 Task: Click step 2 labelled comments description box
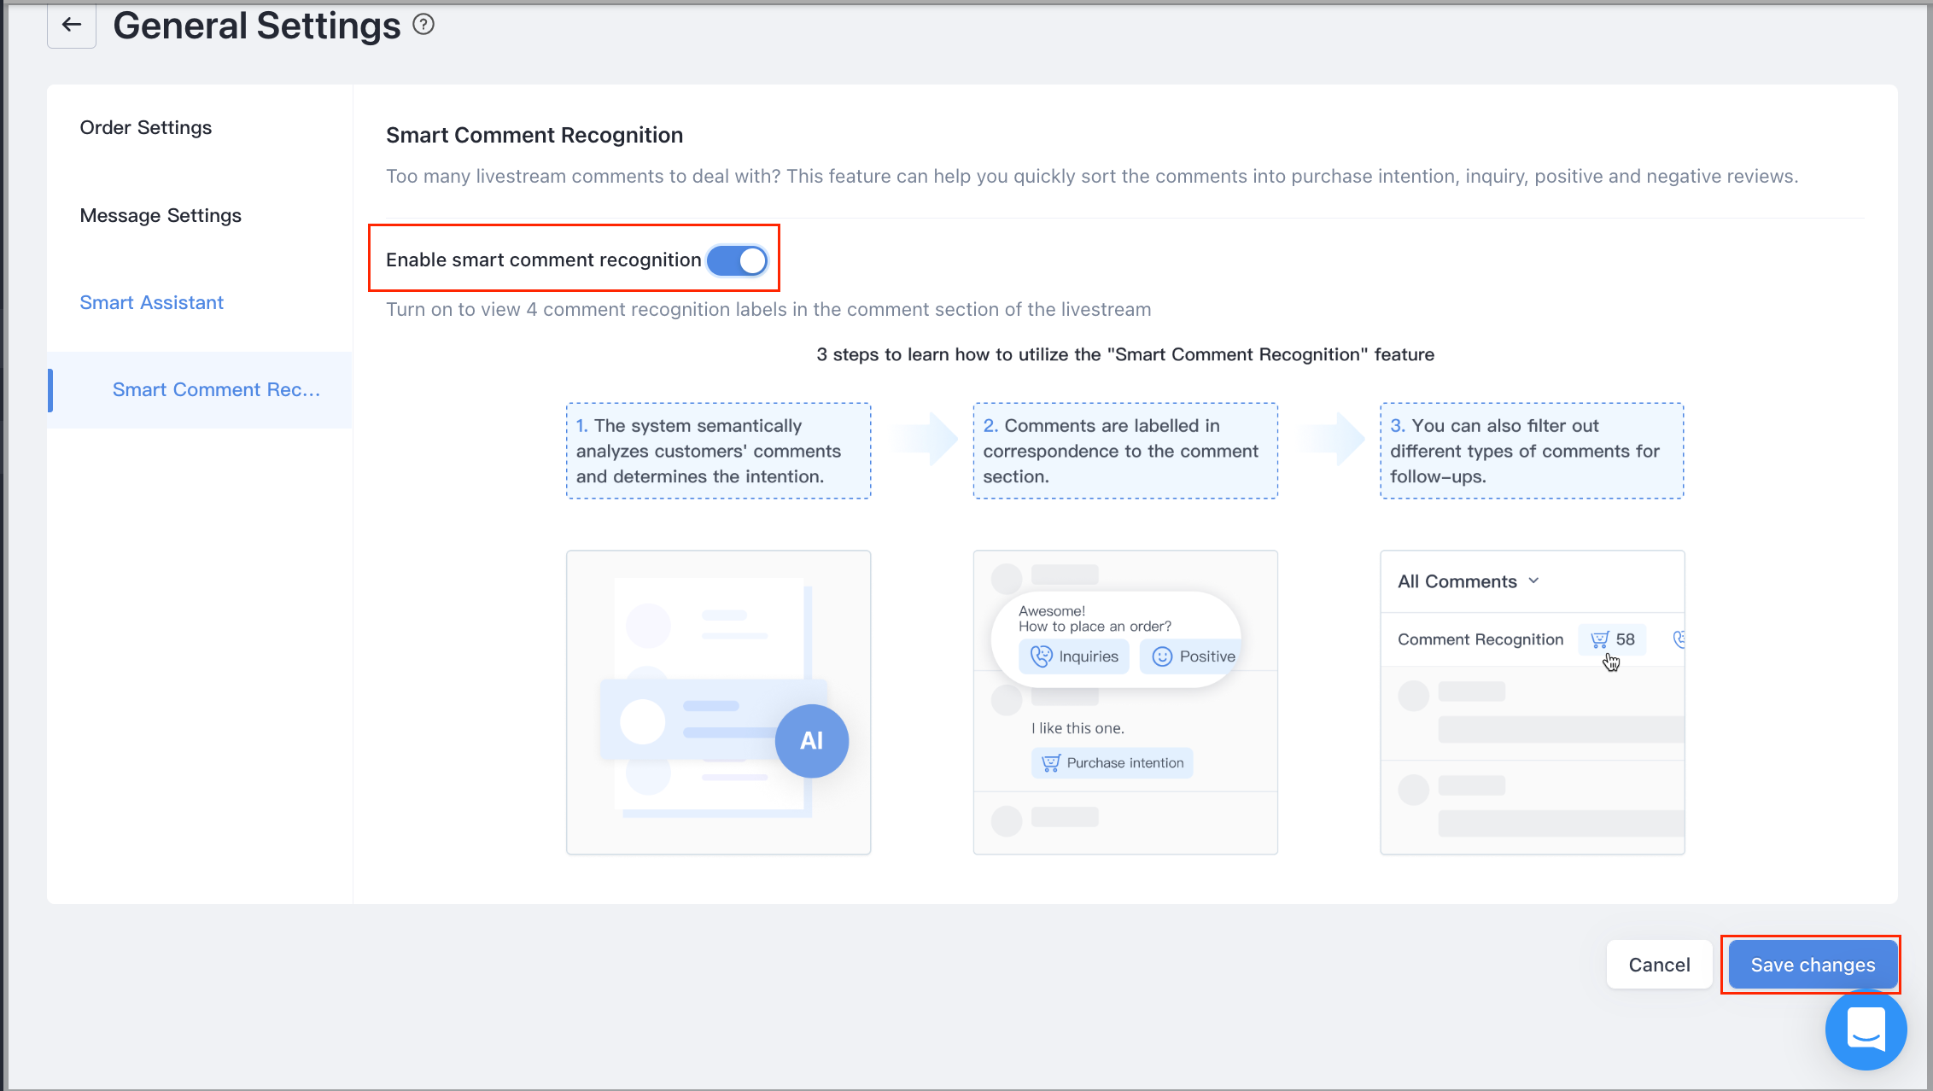pyautogui.click(x=1125, y=451)
